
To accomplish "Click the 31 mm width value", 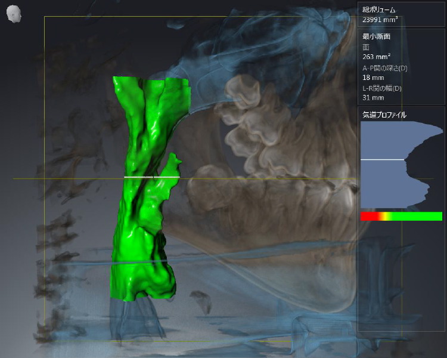I will 373,98.
